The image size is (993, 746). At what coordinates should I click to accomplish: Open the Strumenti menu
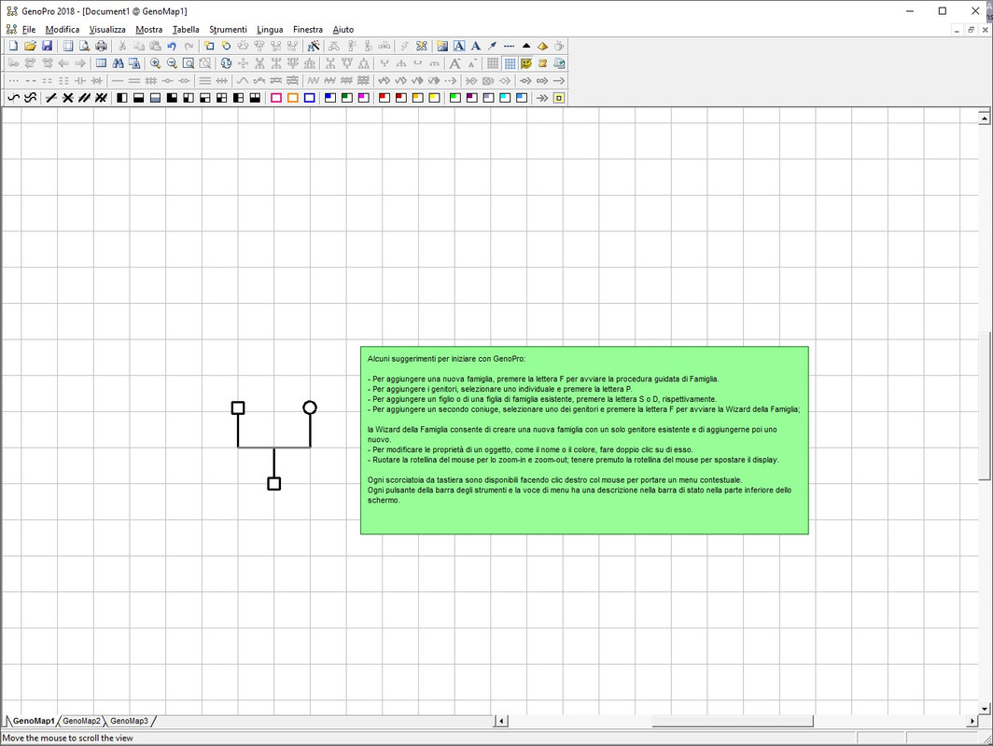(x=228, y=29)
